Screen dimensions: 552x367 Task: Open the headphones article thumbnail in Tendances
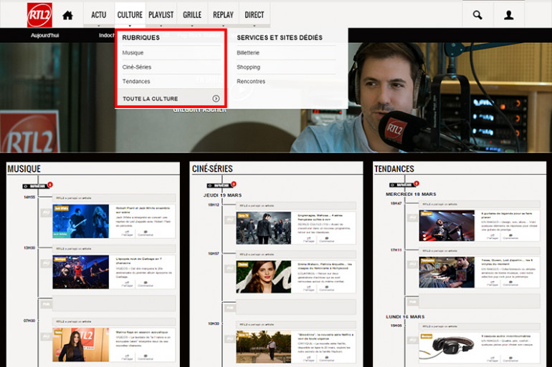point(447,348)
